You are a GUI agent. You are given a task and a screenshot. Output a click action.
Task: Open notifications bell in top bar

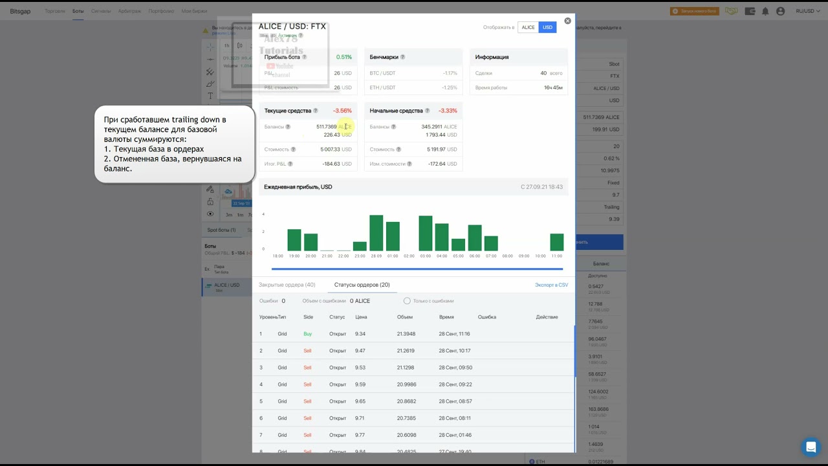pyautogui.click(x=766, y=11)
